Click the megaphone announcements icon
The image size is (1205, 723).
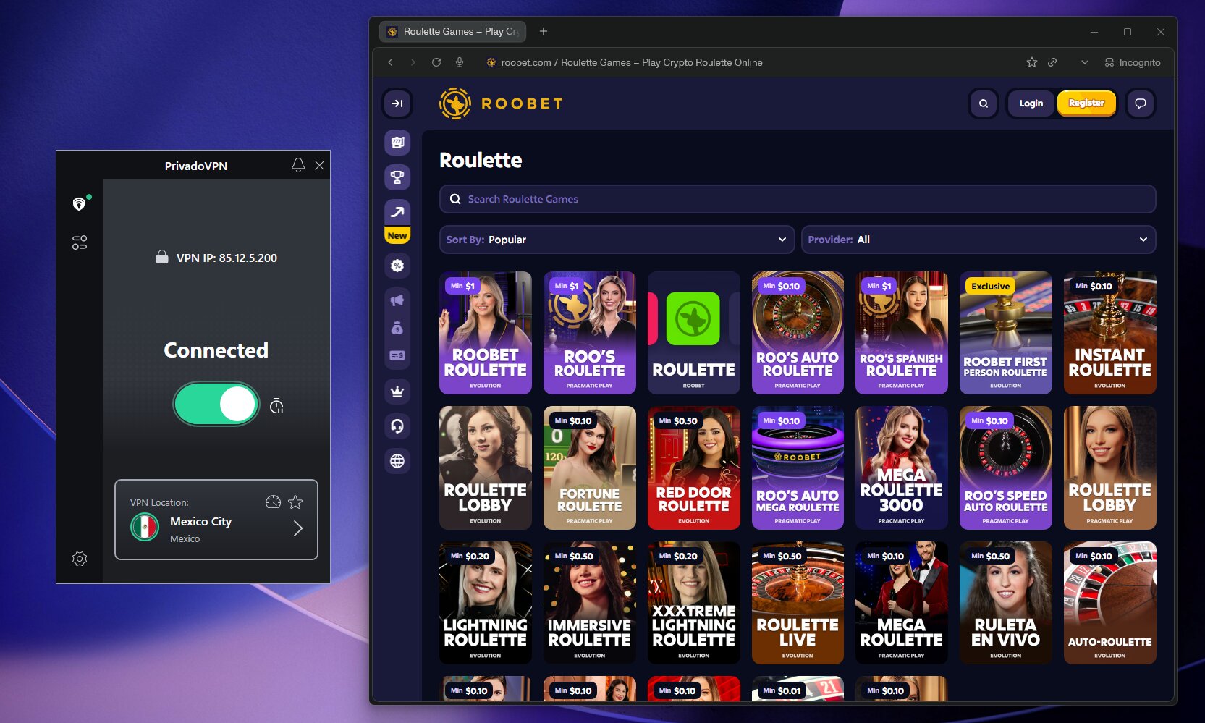click(x=397, y=300)
